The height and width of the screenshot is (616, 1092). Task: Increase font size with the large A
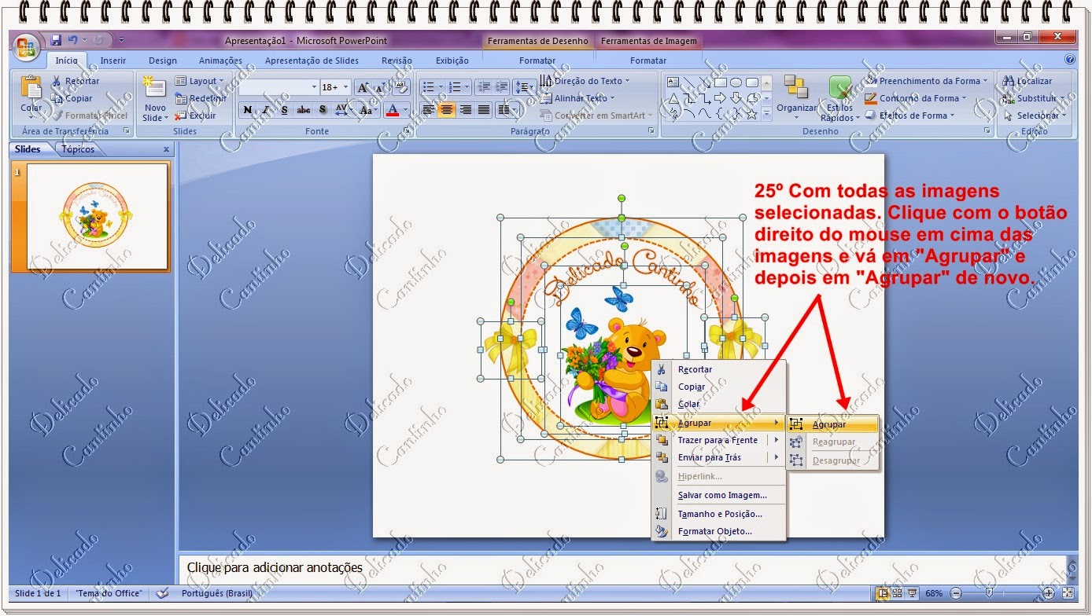[363, 87]
